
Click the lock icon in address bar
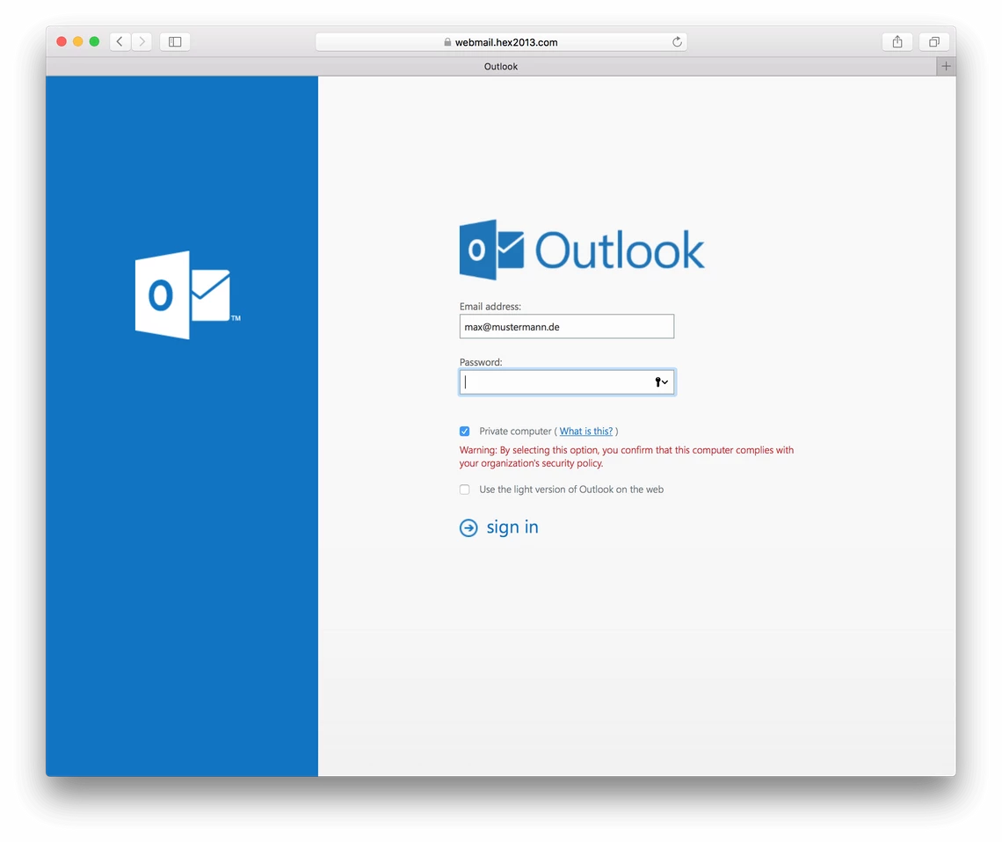[x=447, y=42]
